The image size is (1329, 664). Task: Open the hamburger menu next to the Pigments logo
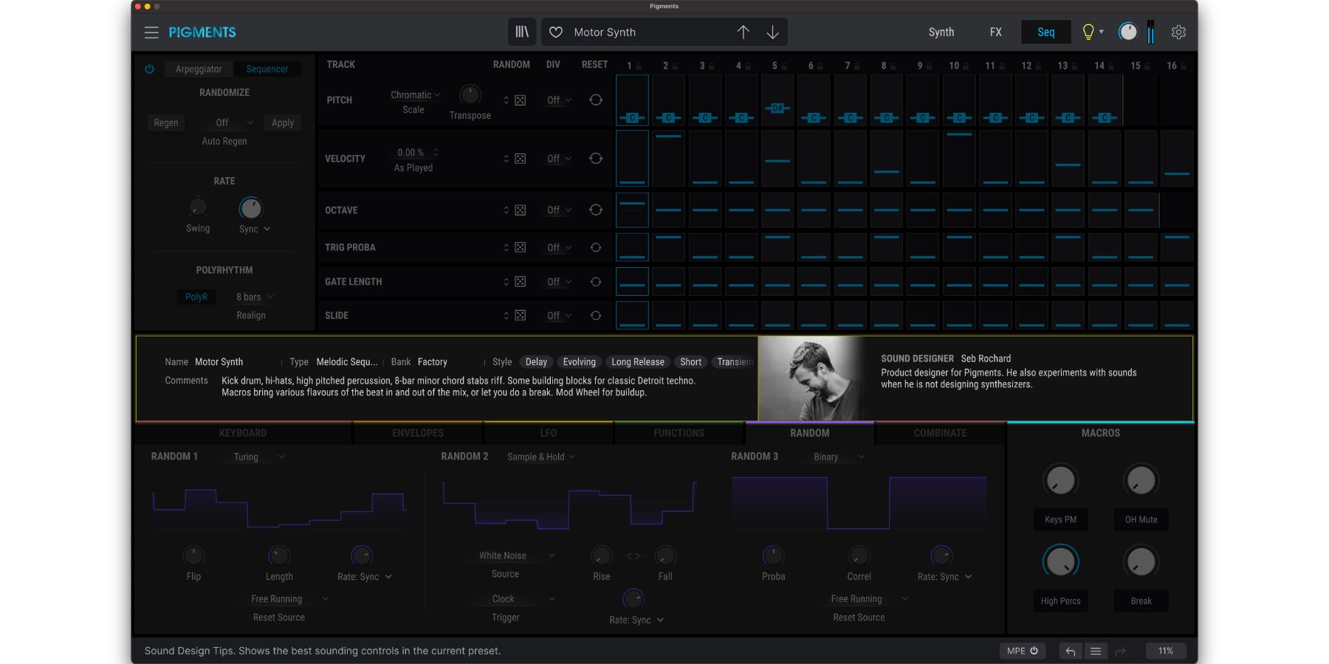[x=151, y=32]
